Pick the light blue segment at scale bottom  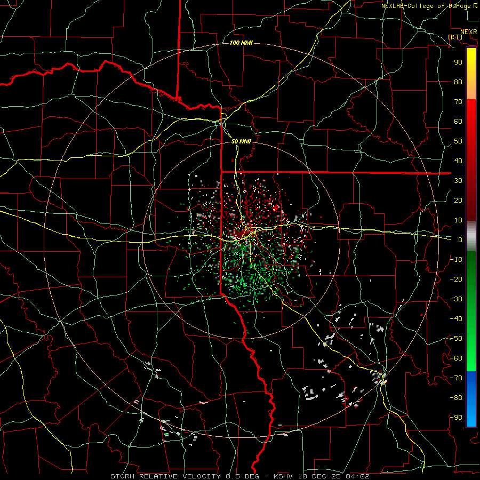coord(471,415)
